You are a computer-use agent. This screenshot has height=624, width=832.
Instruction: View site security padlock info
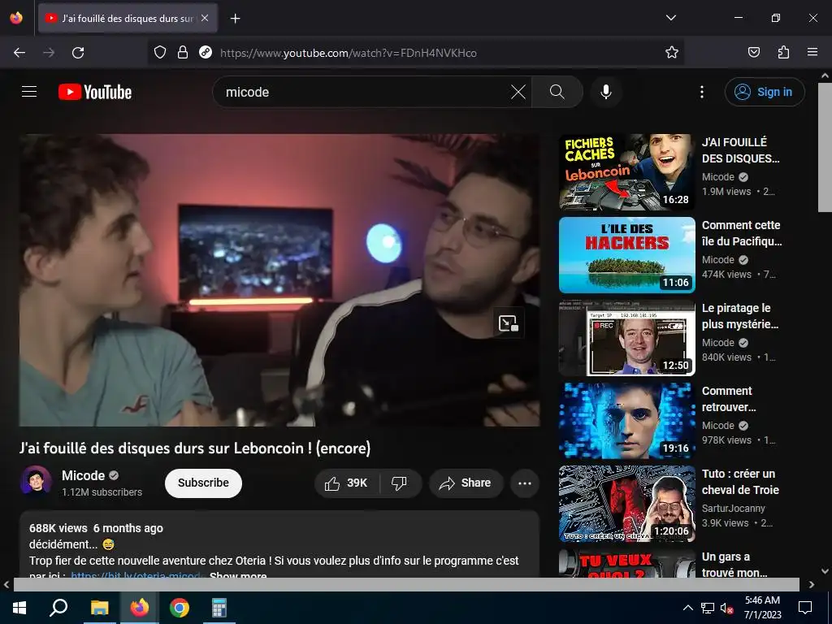(183, 53)
